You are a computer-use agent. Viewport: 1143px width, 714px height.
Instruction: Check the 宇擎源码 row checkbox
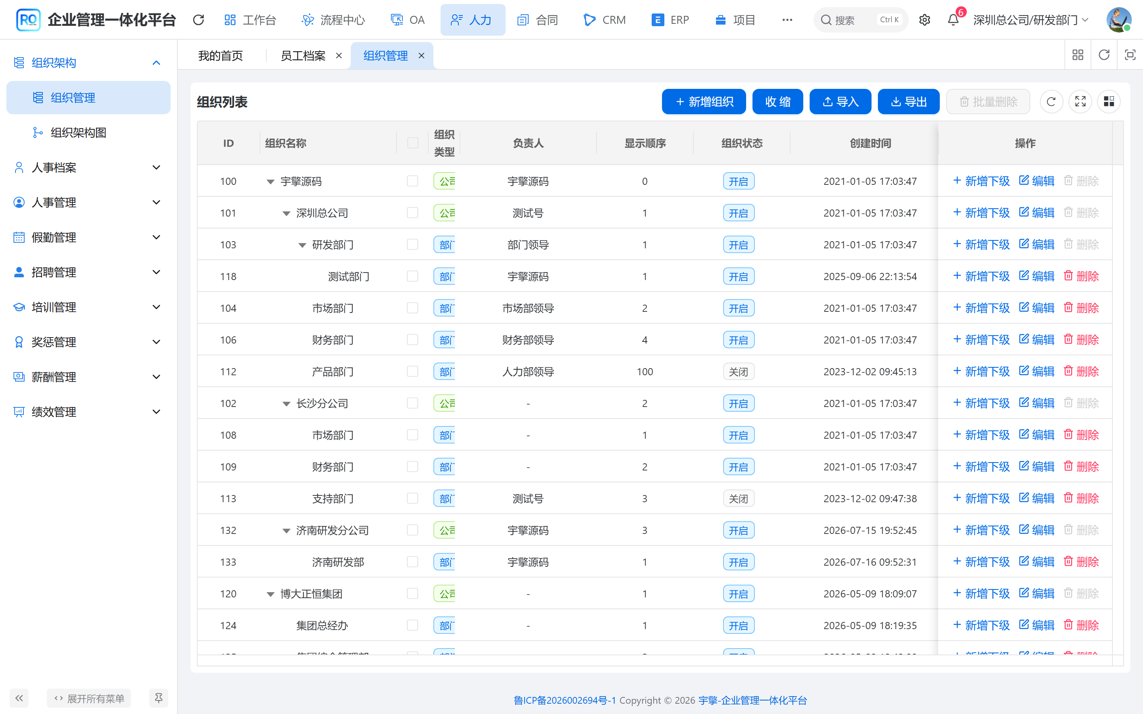[412, 181]
